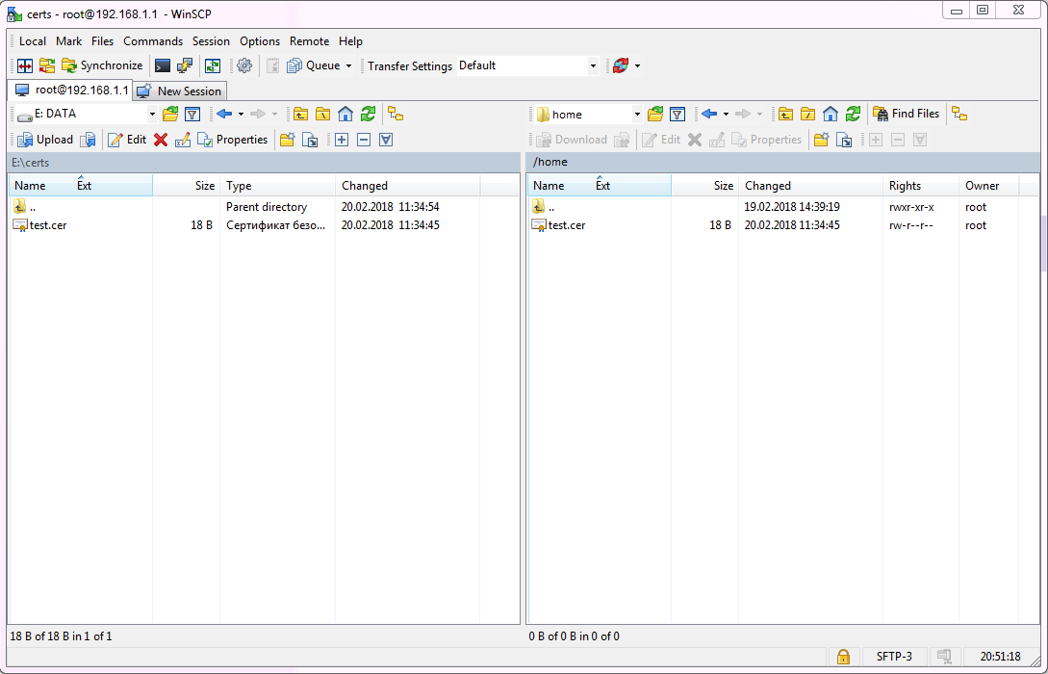Open the Preferences gear icon
Viewport: 1048px width, 674px height.
[243, 65]
